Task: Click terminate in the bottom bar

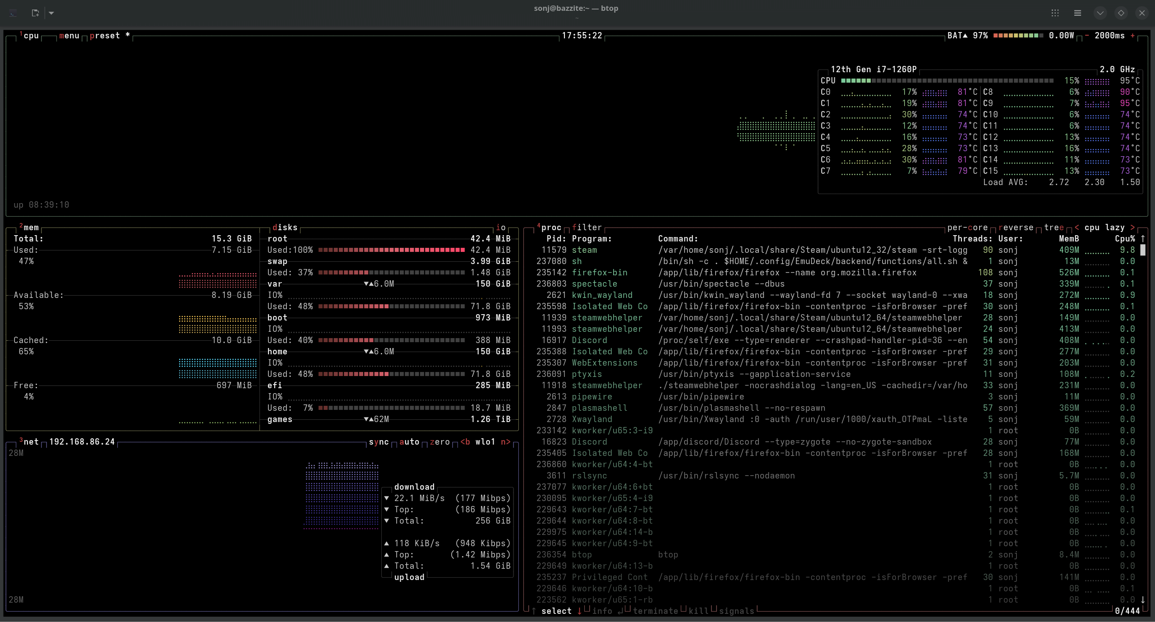Action: [x=655, y=611]
